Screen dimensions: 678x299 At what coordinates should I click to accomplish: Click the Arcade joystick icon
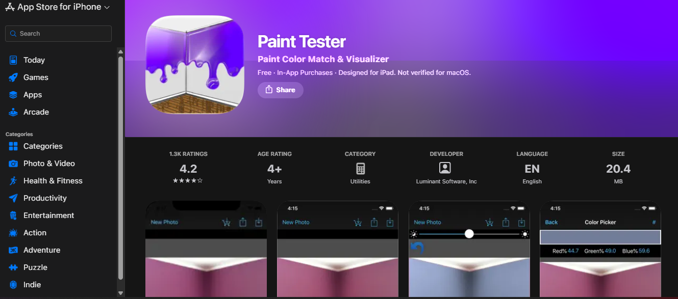[13, 112]
